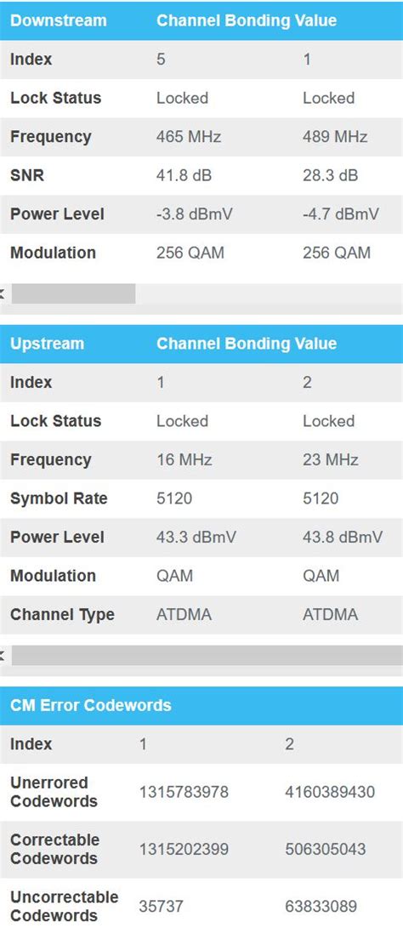The height and width of the screenshot is (928, 403).
Task: Click the 28.3 dB SNR value
Action: (330, 176)
